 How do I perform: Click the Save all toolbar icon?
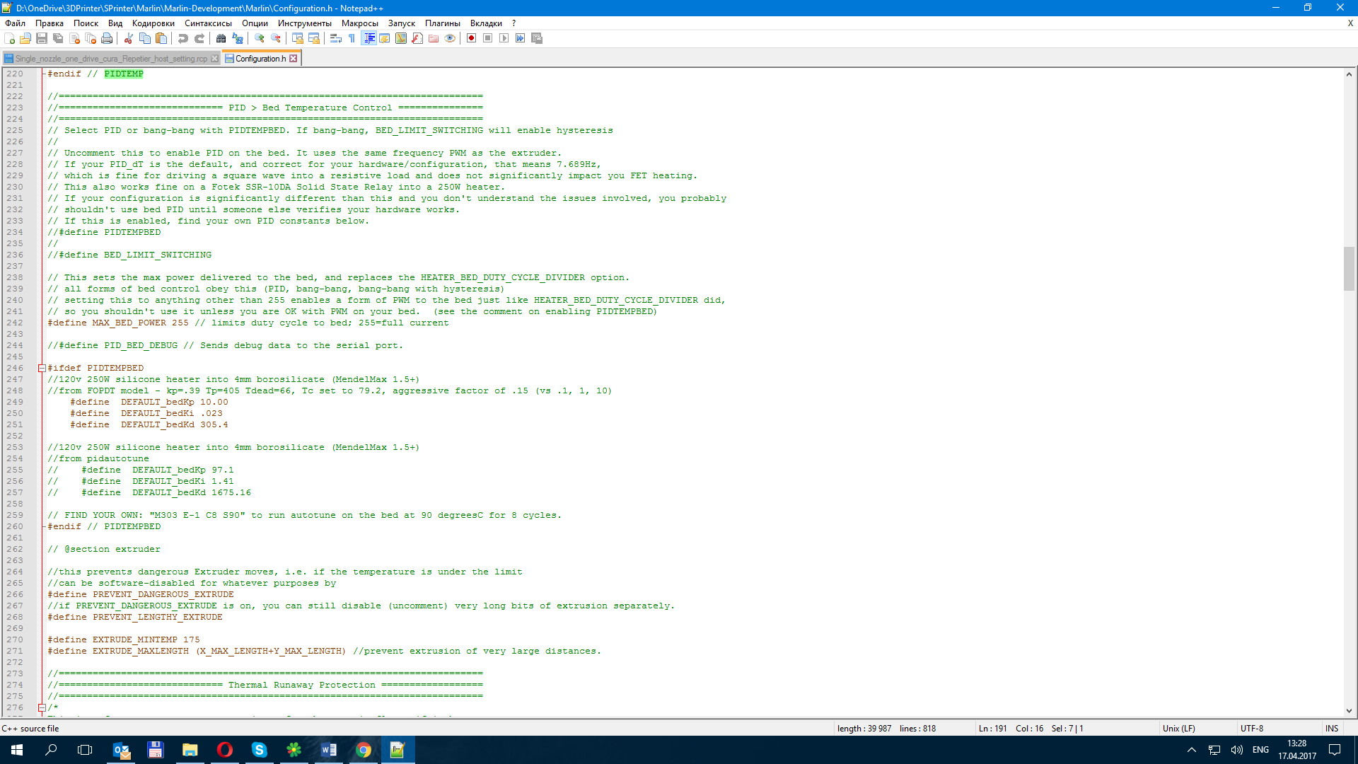[x=58, y=38]
